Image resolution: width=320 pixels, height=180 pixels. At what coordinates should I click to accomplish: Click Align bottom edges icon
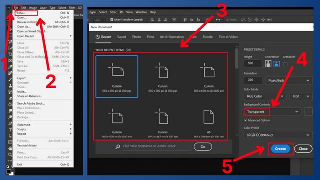198,20
